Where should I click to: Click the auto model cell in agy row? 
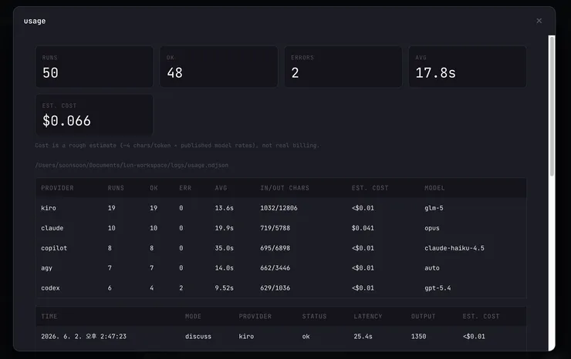pyautogui.click(x=432, y=268)
